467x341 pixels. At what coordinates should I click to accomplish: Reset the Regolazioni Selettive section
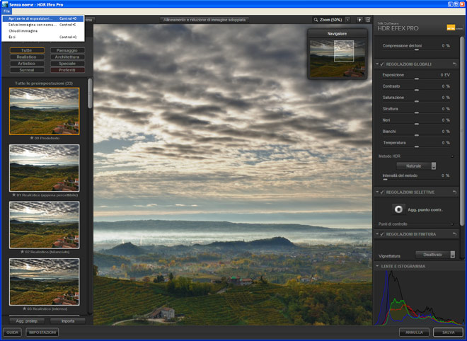click(x=454, y=192)
